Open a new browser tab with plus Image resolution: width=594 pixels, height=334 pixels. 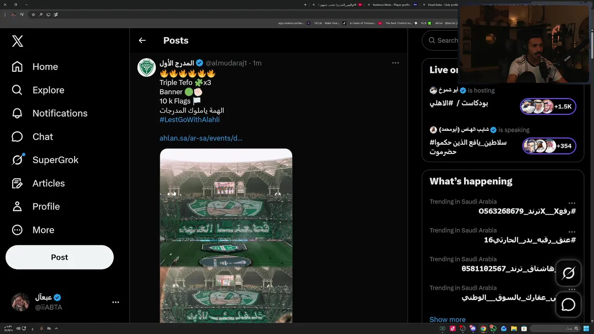305,5
